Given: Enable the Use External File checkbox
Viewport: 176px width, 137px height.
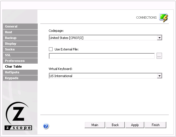Looking at the screenshot, I should tap(51, 49).
